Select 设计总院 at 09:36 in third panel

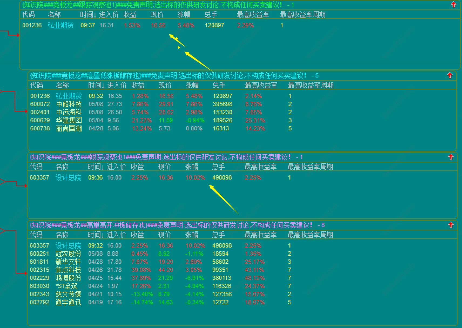pos(68,178)
